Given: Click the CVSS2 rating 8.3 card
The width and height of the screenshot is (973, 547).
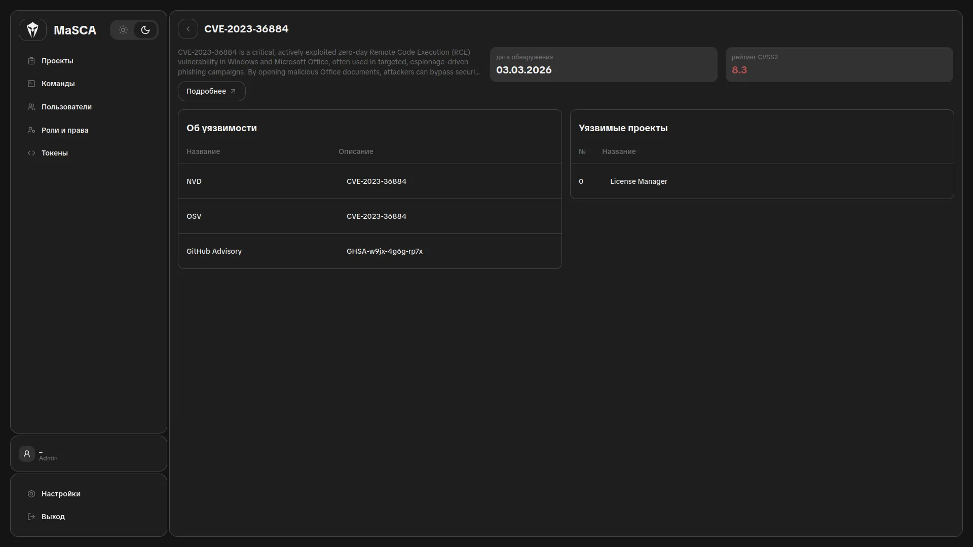Looking at the screenshot, I should [839, 64].
